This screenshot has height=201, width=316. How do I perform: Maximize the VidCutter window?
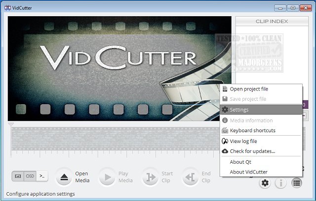coord(293,8)
